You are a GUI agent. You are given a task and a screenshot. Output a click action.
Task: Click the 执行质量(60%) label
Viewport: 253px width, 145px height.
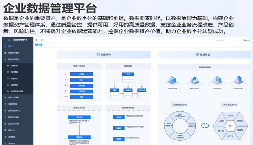230,105
